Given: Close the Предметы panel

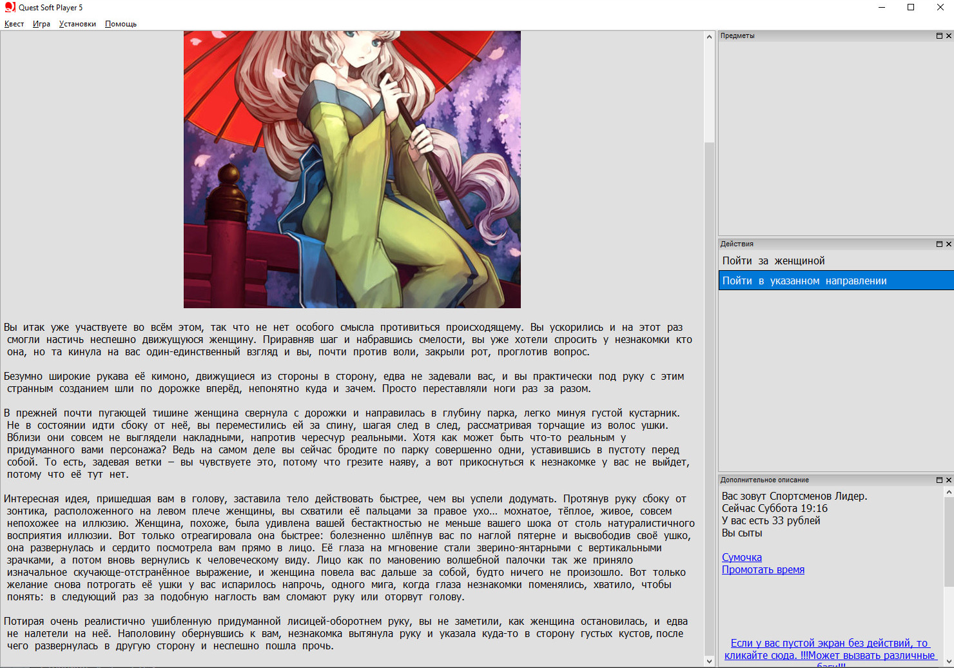Looking at the screenshot, I should (x=948, y=36).
